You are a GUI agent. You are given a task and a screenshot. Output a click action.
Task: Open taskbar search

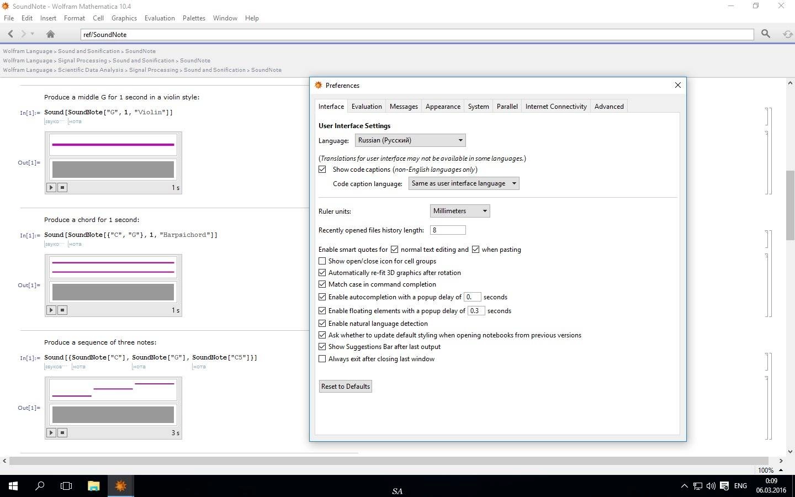(40, 486)
